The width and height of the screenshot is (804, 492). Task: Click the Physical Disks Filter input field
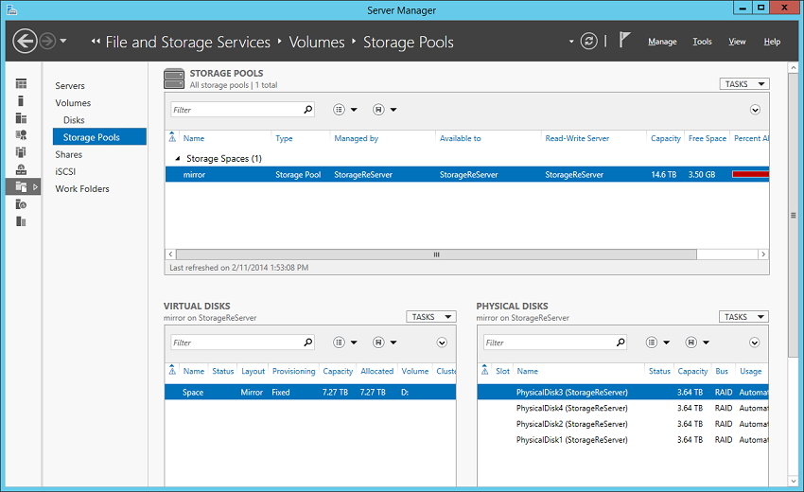[550, 343]
